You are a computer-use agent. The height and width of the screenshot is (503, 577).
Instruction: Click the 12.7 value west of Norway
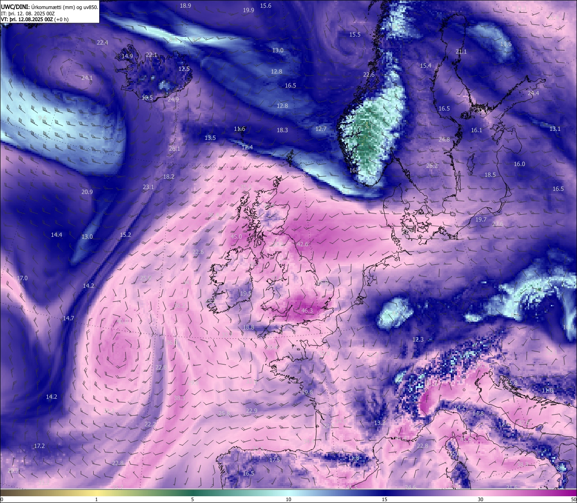click(321, 129)
